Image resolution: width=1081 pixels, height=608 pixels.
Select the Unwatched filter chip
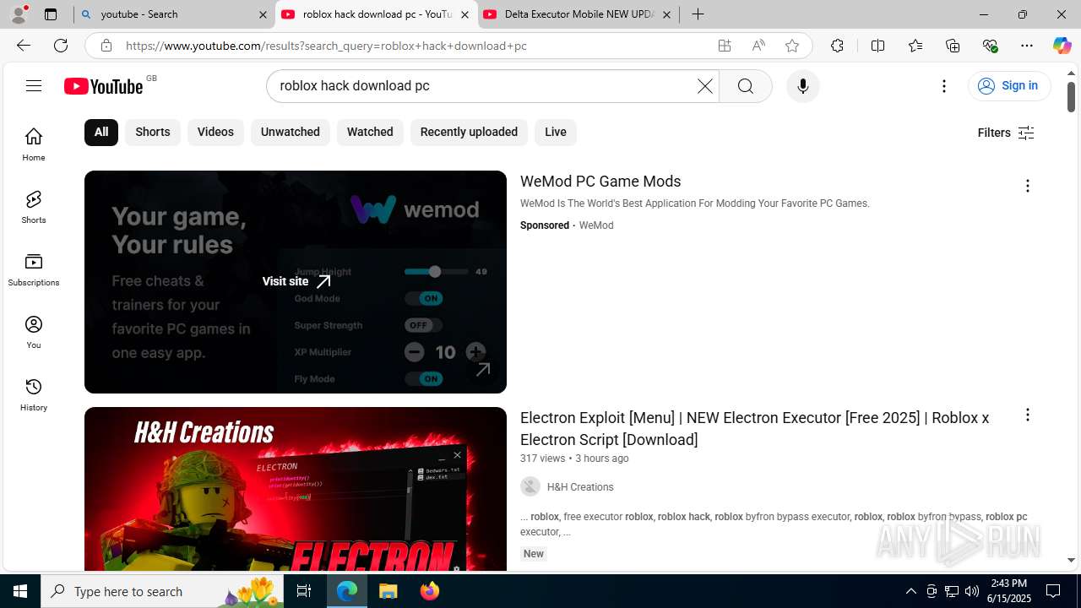click(x=291, y=132)
